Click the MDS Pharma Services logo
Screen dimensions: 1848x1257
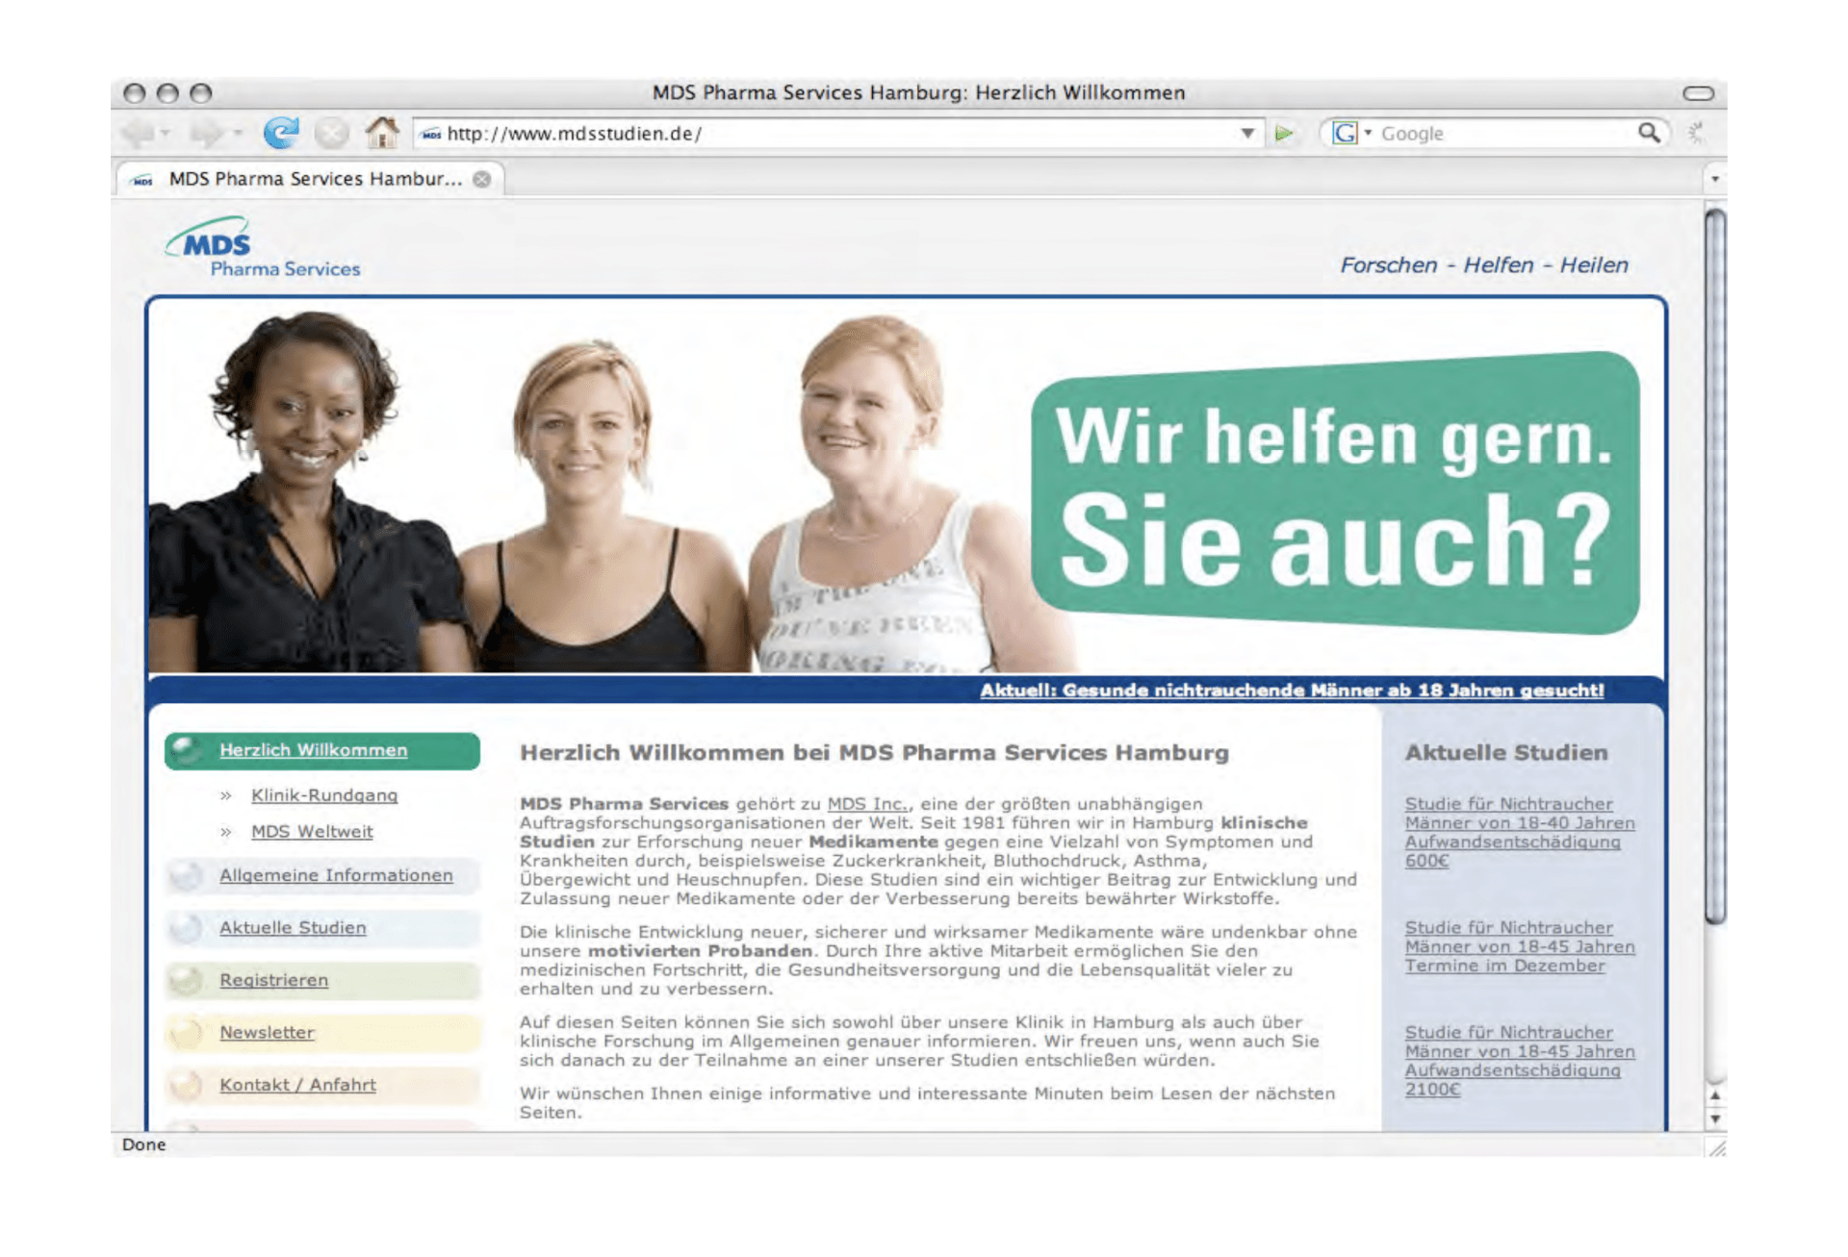pyautogui.click(x=263, y=248)
